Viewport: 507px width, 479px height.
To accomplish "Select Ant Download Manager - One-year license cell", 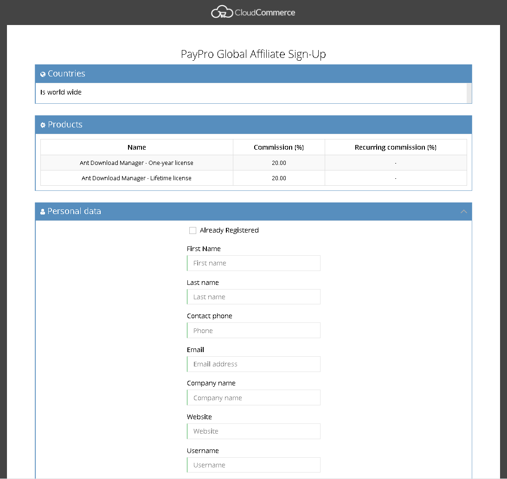I will 137,163.
